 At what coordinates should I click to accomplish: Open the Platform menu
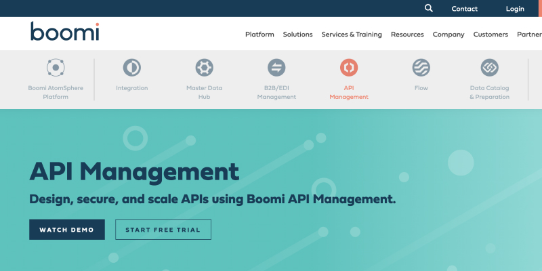[259, 35]
